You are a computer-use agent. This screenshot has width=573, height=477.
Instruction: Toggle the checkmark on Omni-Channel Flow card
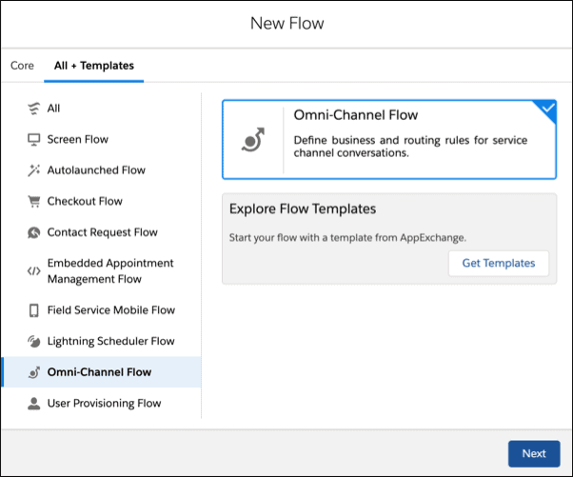(x=546, y=109)
